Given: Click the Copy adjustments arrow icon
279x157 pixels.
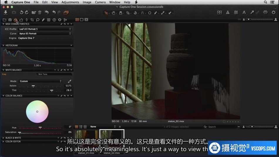Looking at the screenshot, I should tap(252, 12).
